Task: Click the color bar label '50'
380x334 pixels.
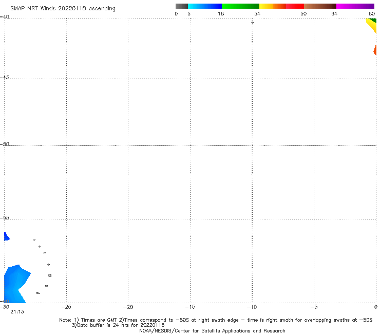Action: (x=303, y=13)
